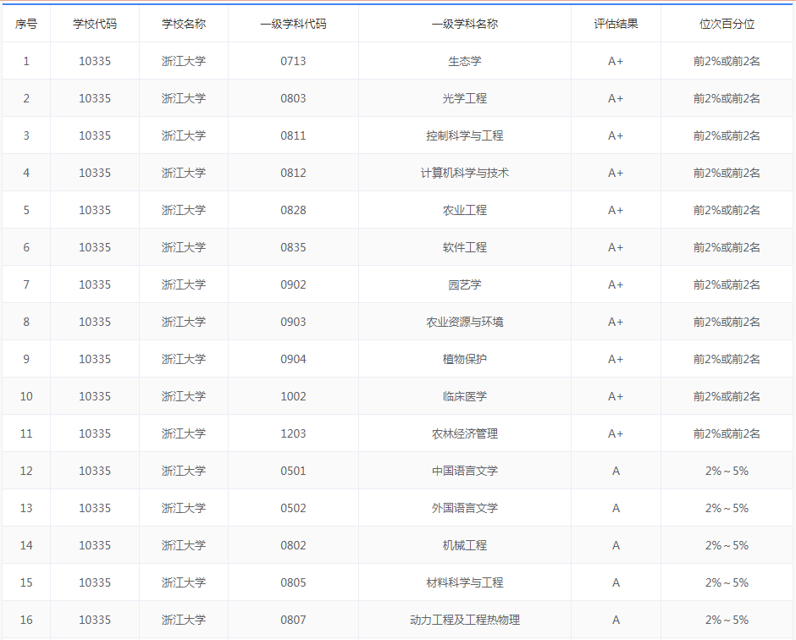Click the 中国语言文学 subject cell
Image resolution: width=796 pixels, height=640 pixels.
coord(465,471)
